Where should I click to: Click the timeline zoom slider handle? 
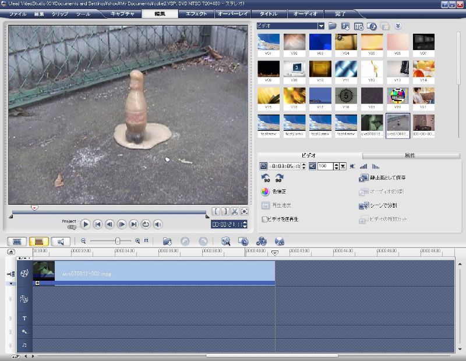[x=118, y=241]
